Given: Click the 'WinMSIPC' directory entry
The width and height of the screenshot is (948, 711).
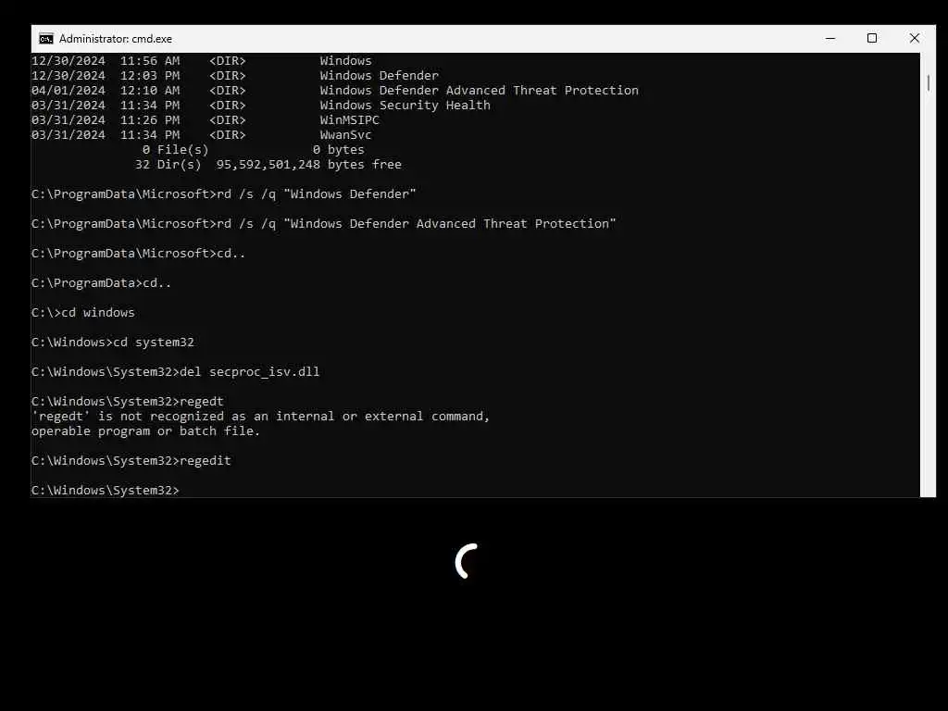Looking at the screenshot, I should click(349, 119).
